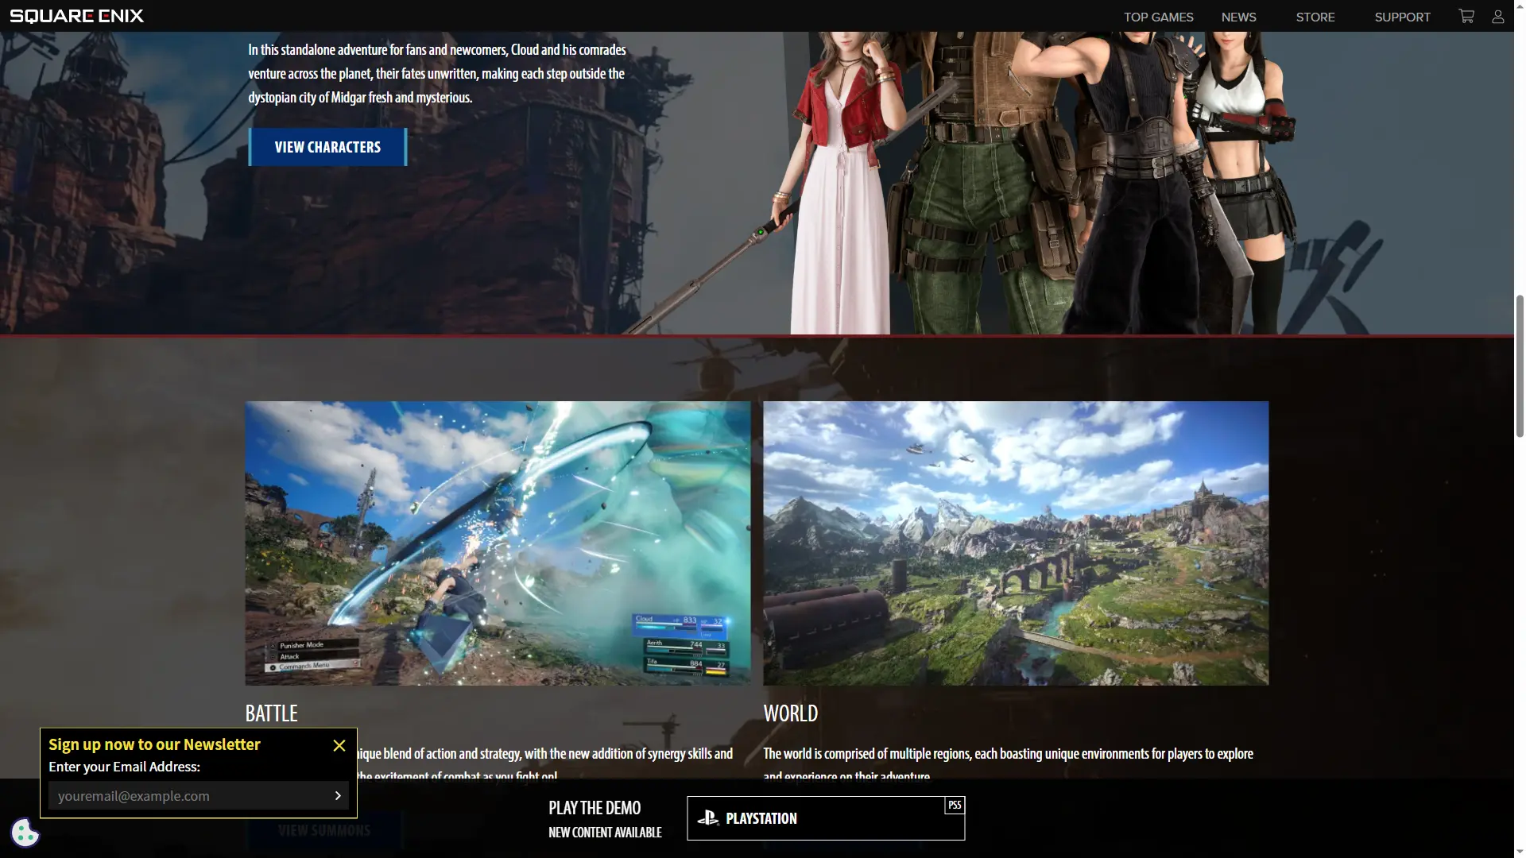Open the Battle screenshot thumbnail
1526x858 pixels.
498,543
